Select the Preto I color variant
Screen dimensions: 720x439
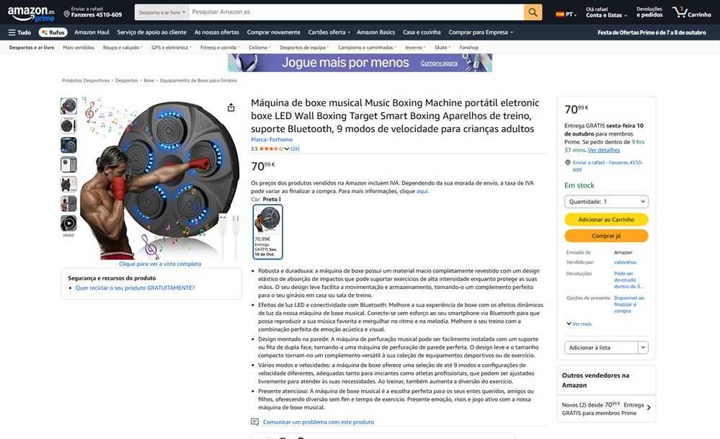pos(267,232)
